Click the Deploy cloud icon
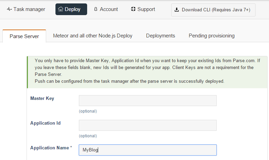 tap(61, 9)
